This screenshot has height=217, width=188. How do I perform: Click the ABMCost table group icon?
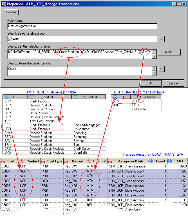point(10,39)
